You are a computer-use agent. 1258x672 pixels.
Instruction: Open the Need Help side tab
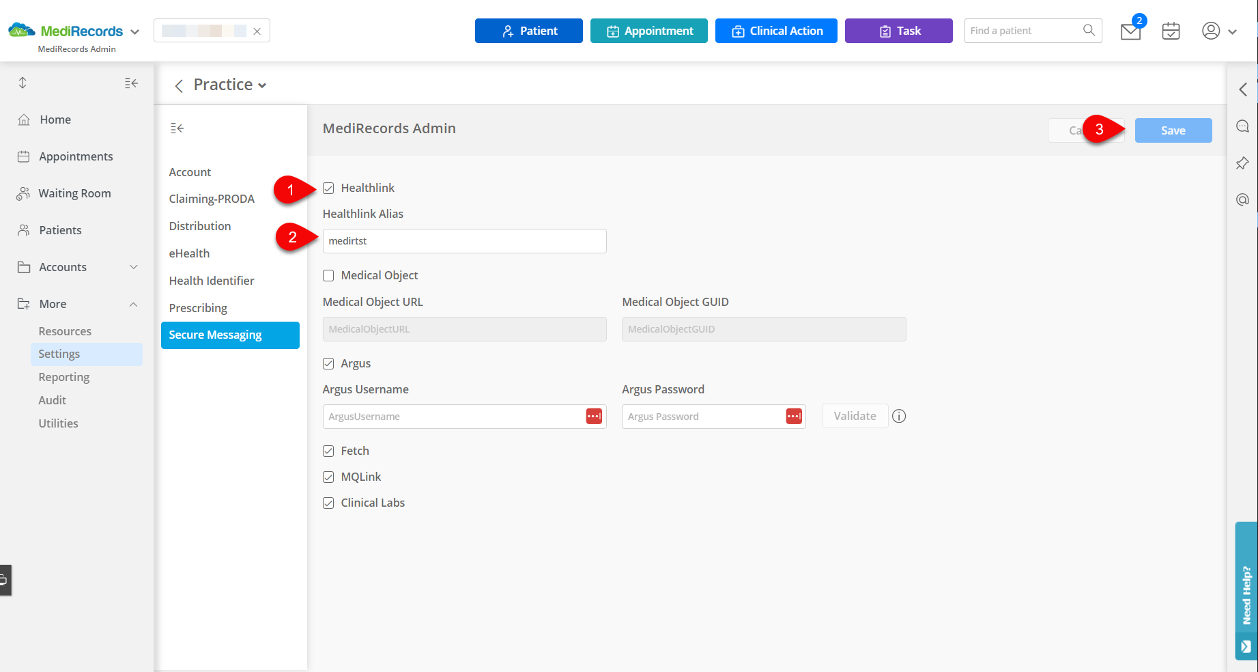(x=1246, y=591)
